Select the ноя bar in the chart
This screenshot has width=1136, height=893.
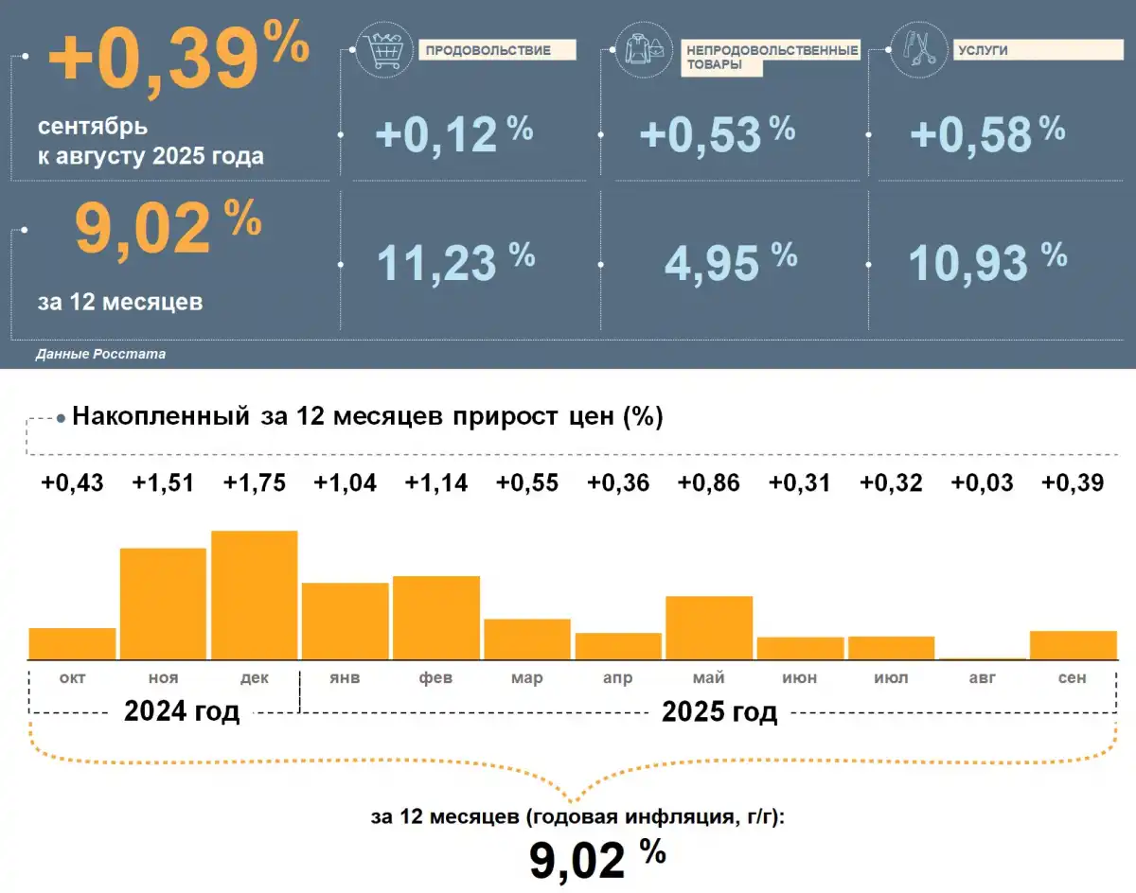click(x=163, y=603)
